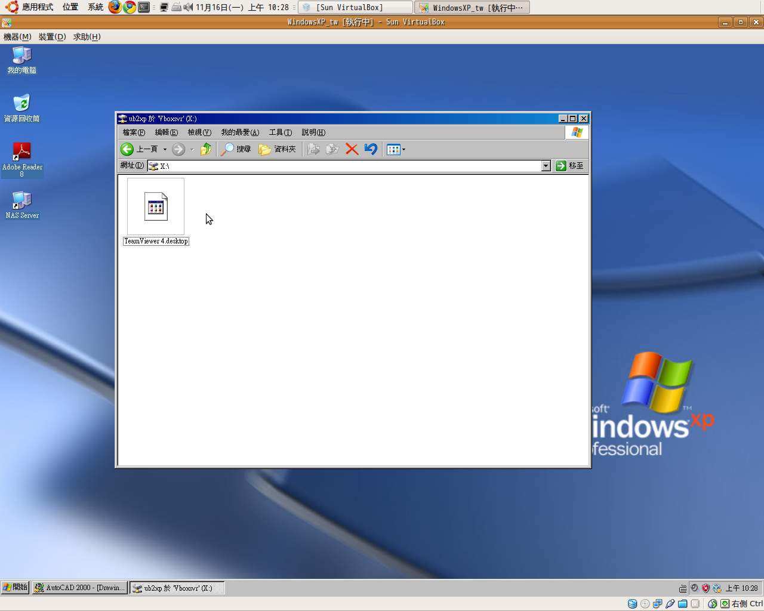This screenshot has height=611, width=764.
Task: Open the 工具(T) Tools menu
Action: tap(281, 132)
